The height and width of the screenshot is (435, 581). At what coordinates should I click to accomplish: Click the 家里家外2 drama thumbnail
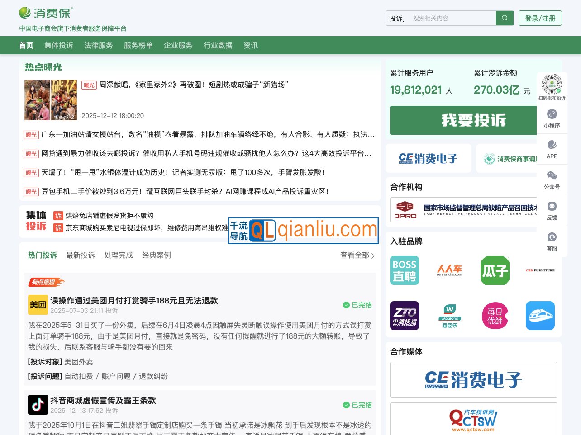(50, 99)
